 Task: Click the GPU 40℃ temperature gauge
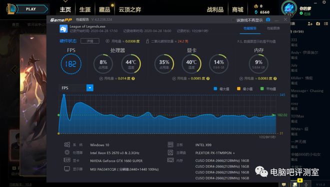click(191, 64)
